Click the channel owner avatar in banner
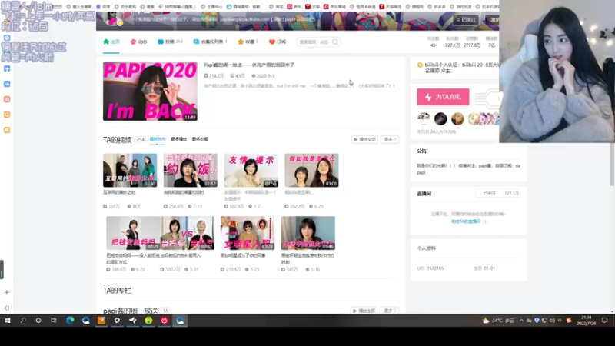Image resolution: width=615 pixels, height=346 pixels. (x=114, y=18)
